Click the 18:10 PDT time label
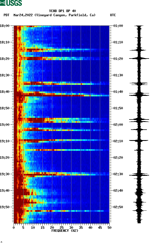 pos(5,42)
